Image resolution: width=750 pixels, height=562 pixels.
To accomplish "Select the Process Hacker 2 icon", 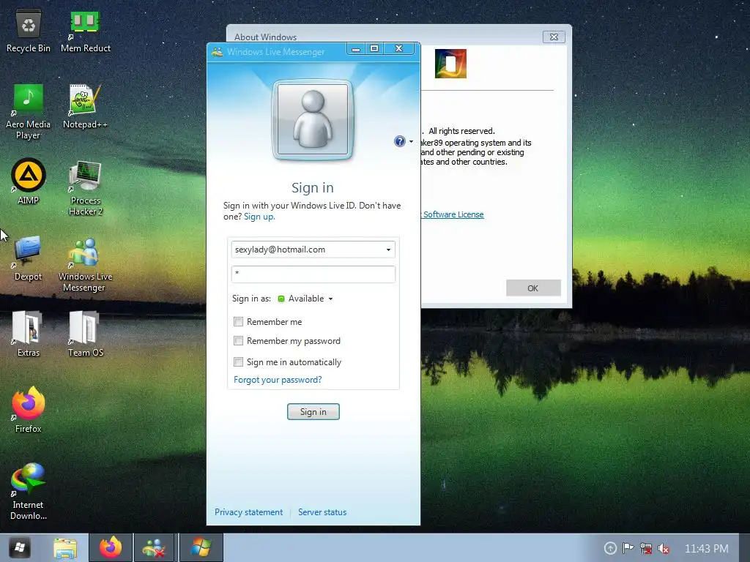I will (x=85, y=188).
